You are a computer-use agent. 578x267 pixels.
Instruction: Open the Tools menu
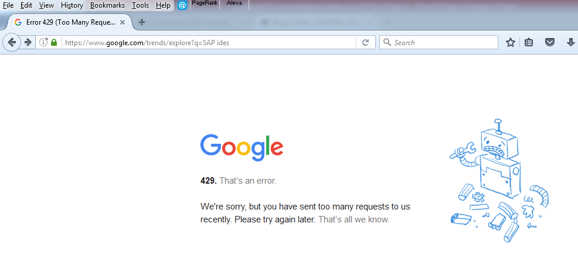tap(141, 5)
